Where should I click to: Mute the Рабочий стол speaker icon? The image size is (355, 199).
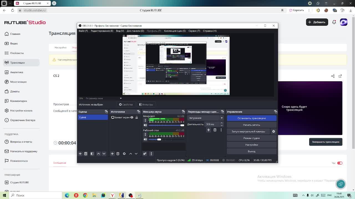[145, 139]
